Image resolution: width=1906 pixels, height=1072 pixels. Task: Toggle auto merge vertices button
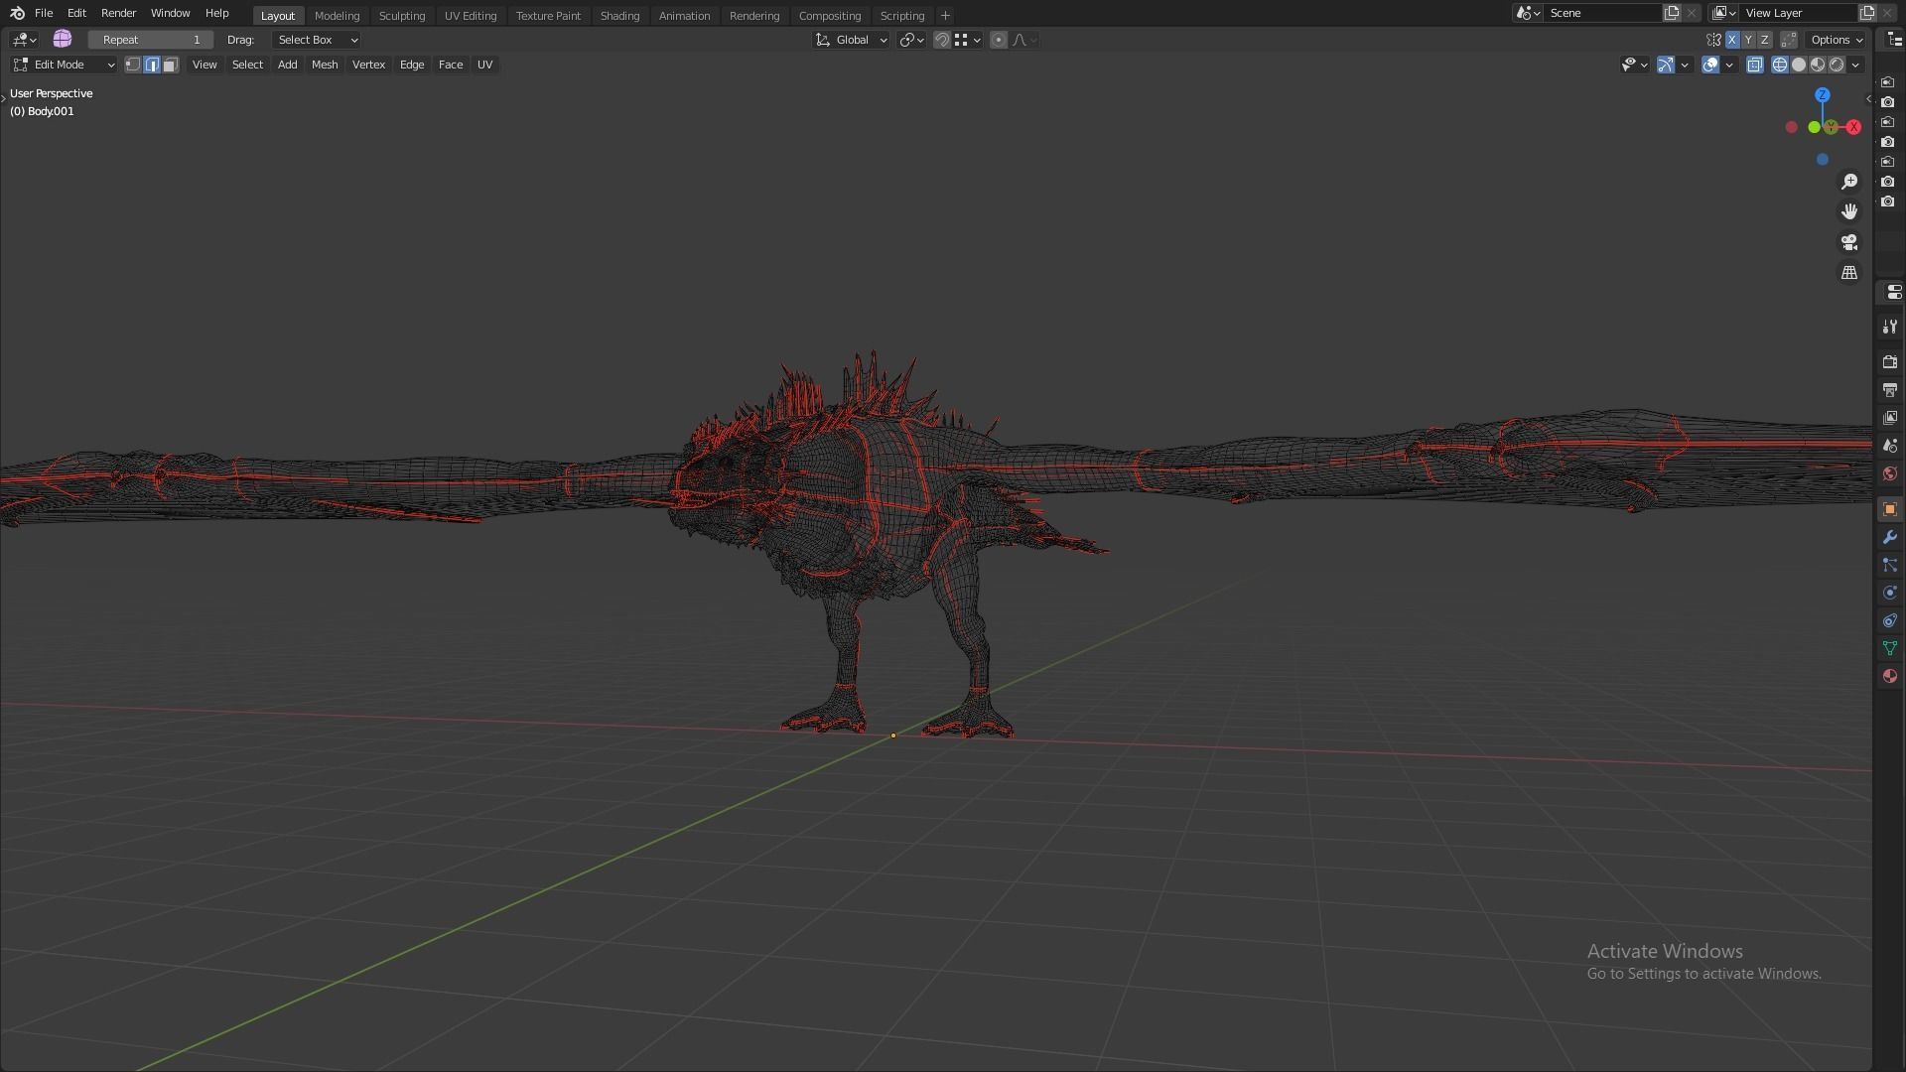click(1789, 40)
